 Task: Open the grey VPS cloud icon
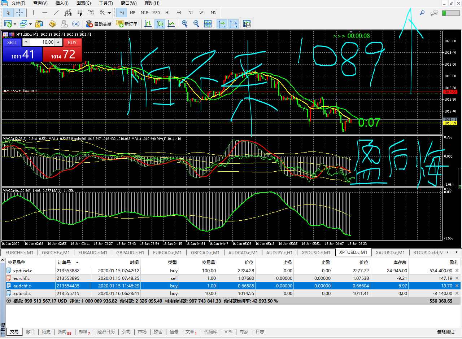(x=64, y=24)
